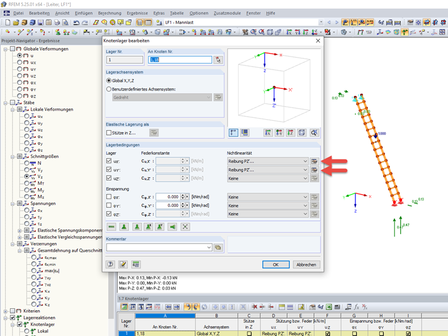Click the undo icon in main toolbar
This screenshot has height=336, width=448.
tap(76, 22)
